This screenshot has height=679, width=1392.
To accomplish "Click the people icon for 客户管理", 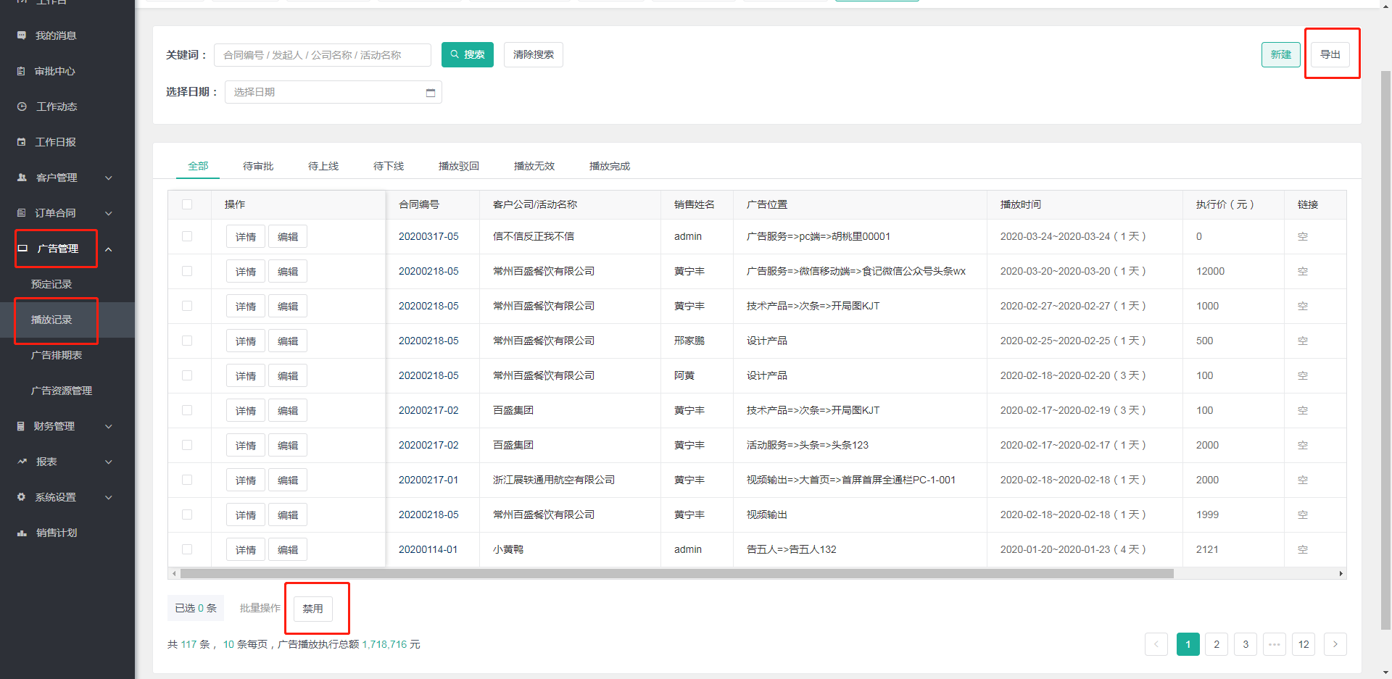I will pyautogui.click(x=22, y=178).
